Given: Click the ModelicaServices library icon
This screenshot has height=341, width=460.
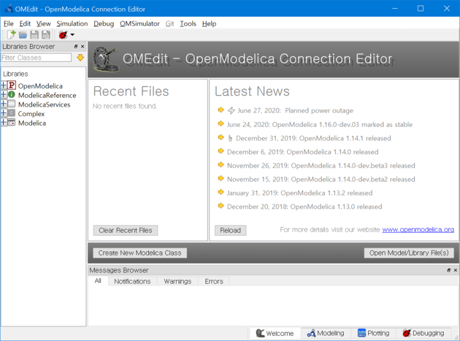Looking at the screenshot, I should 11,104.
